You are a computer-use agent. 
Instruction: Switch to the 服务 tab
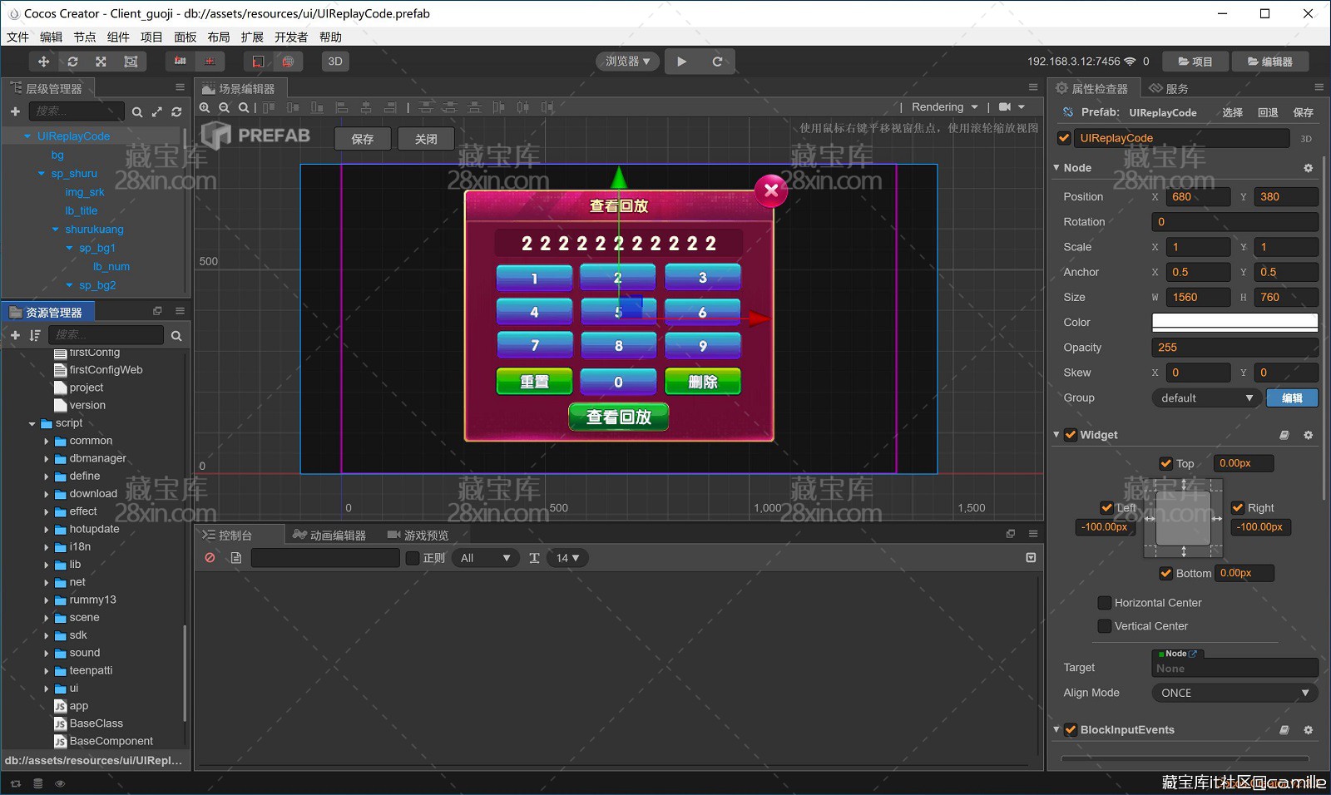point(1169,88)
